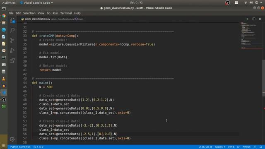The width and height of the screenshot is (265, 149).
Task: Click 'def crateGMM(data,nComp):' on line 33
Action: point(55,36)
